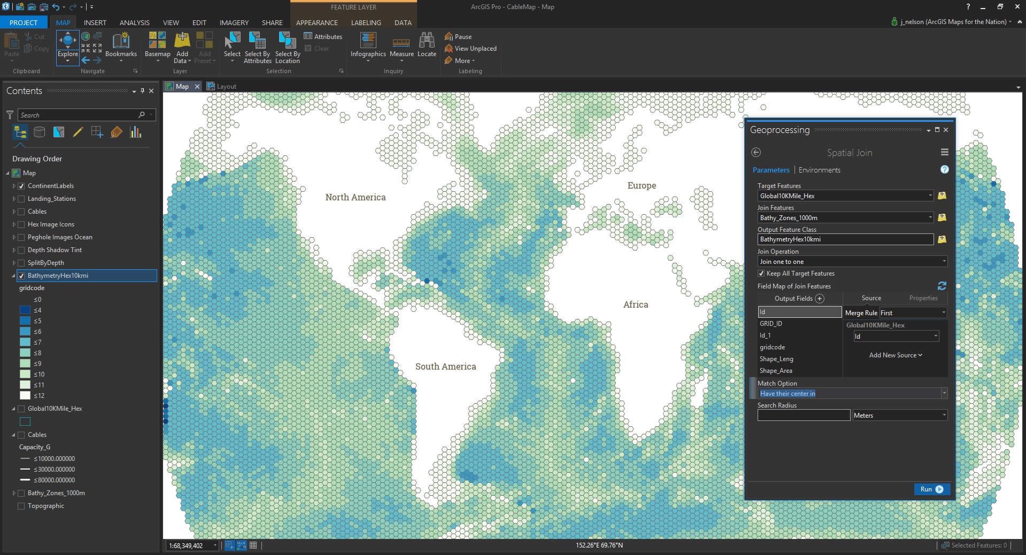The width and height of the screenshot is (1026, 555).
Task: Click the ≤4 gridcode color swatch
Action: 25,310
